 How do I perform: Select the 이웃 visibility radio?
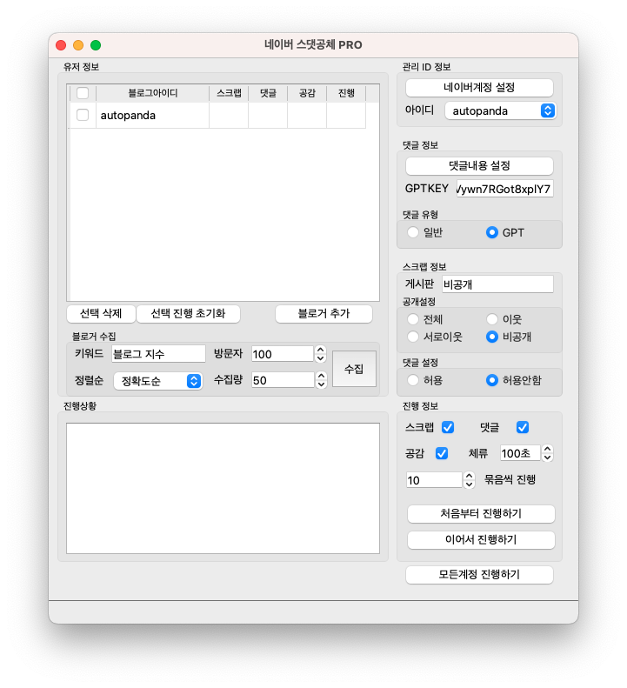[x=492, y=319]
